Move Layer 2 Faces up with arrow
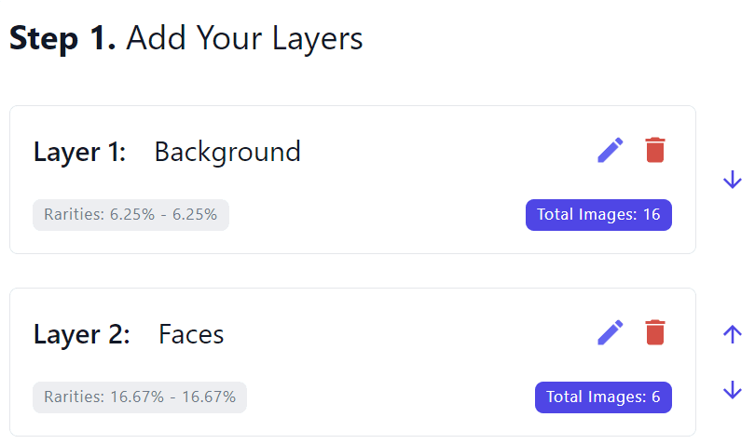755x444 pixels. pyautogui.click(x=732, y=334)
